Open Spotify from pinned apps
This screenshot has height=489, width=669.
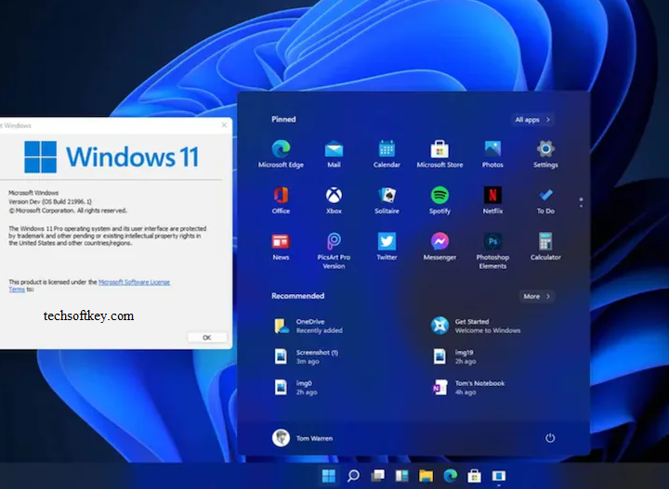(x=439, y=200)
